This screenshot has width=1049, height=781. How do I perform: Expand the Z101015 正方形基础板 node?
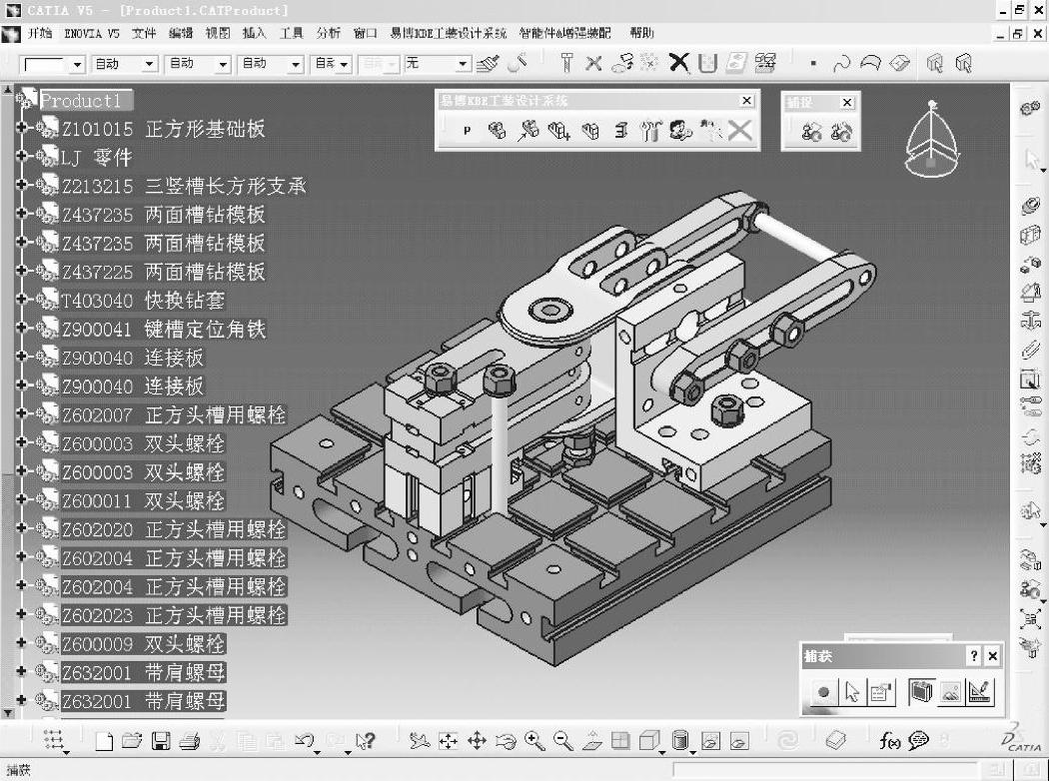coord(21,127)
